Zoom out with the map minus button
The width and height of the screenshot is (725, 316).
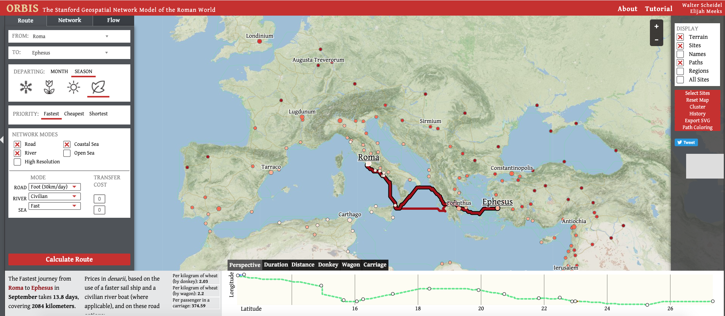point(656,40)
